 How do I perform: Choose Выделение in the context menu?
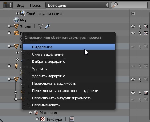69,47
